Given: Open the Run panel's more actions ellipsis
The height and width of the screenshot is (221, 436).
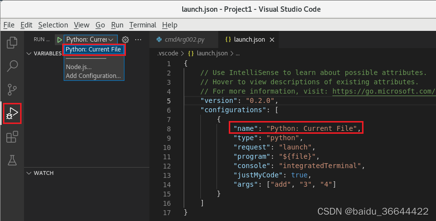Looking at the screenshot, I should pyautogui.click(x=138, y=40).
